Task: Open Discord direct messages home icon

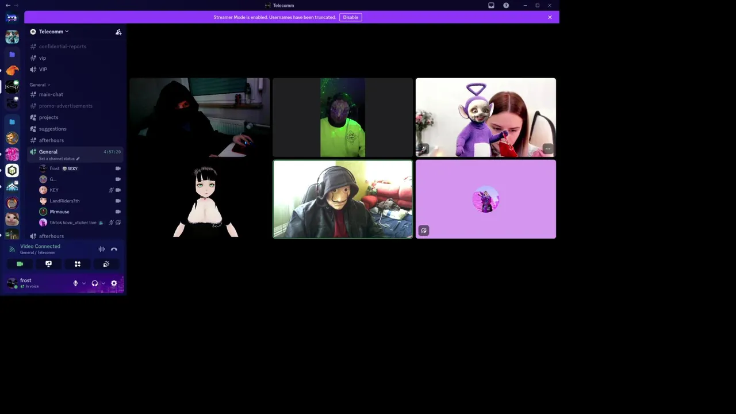Action: pyautogui.click(x=12, y=18)
